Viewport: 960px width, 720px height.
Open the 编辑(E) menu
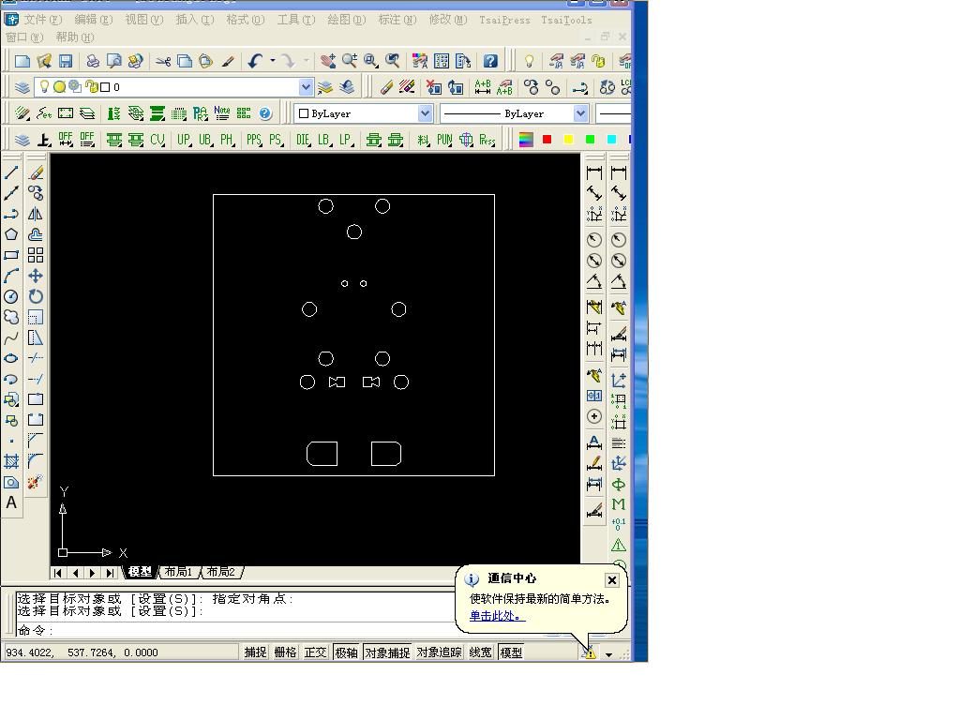tap(93, 20)
